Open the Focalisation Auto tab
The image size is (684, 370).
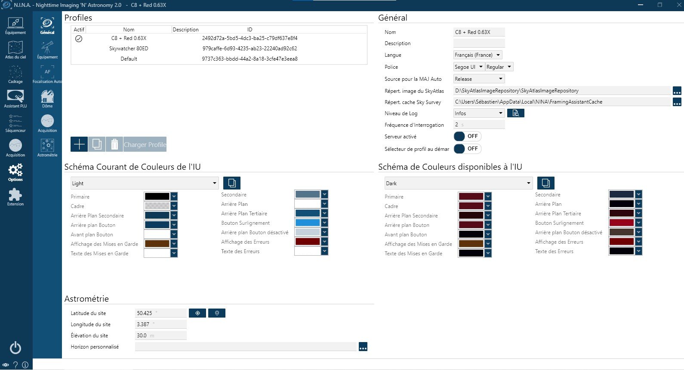[47, 74]
